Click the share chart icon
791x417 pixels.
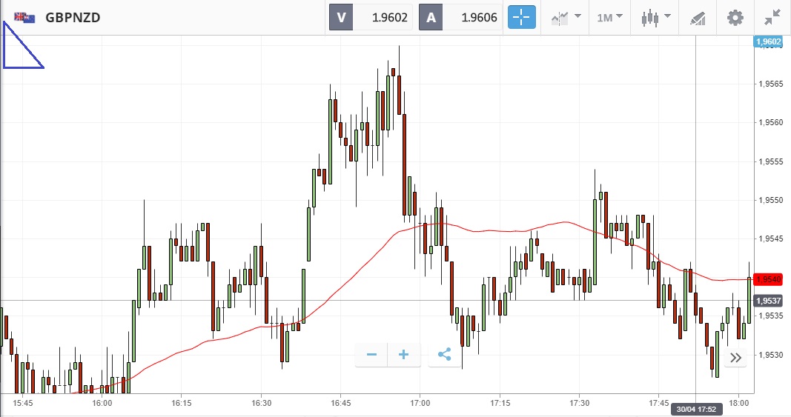445,355
